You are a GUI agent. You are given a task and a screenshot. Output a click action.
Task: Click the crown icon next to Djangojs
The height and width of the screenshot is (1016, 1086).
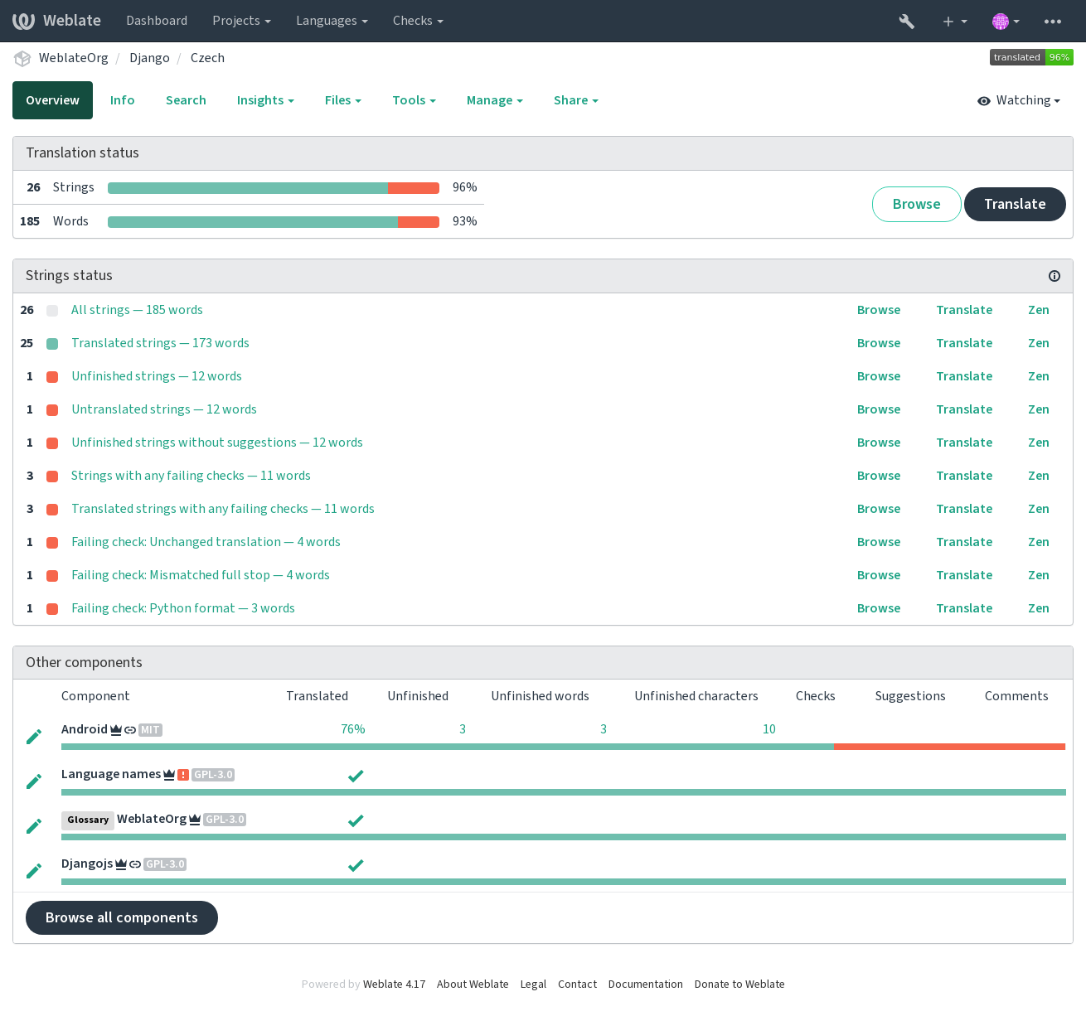pos(121,864)
